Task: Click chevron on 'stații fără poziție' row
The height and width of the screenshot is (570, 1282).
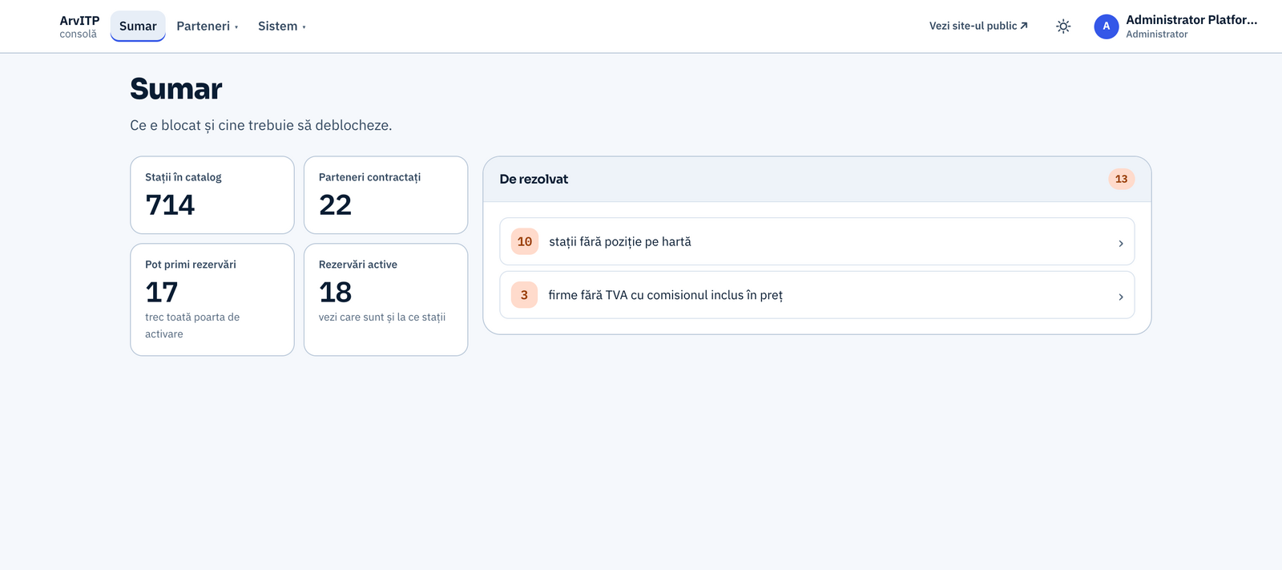Action: coord(1120,243)
